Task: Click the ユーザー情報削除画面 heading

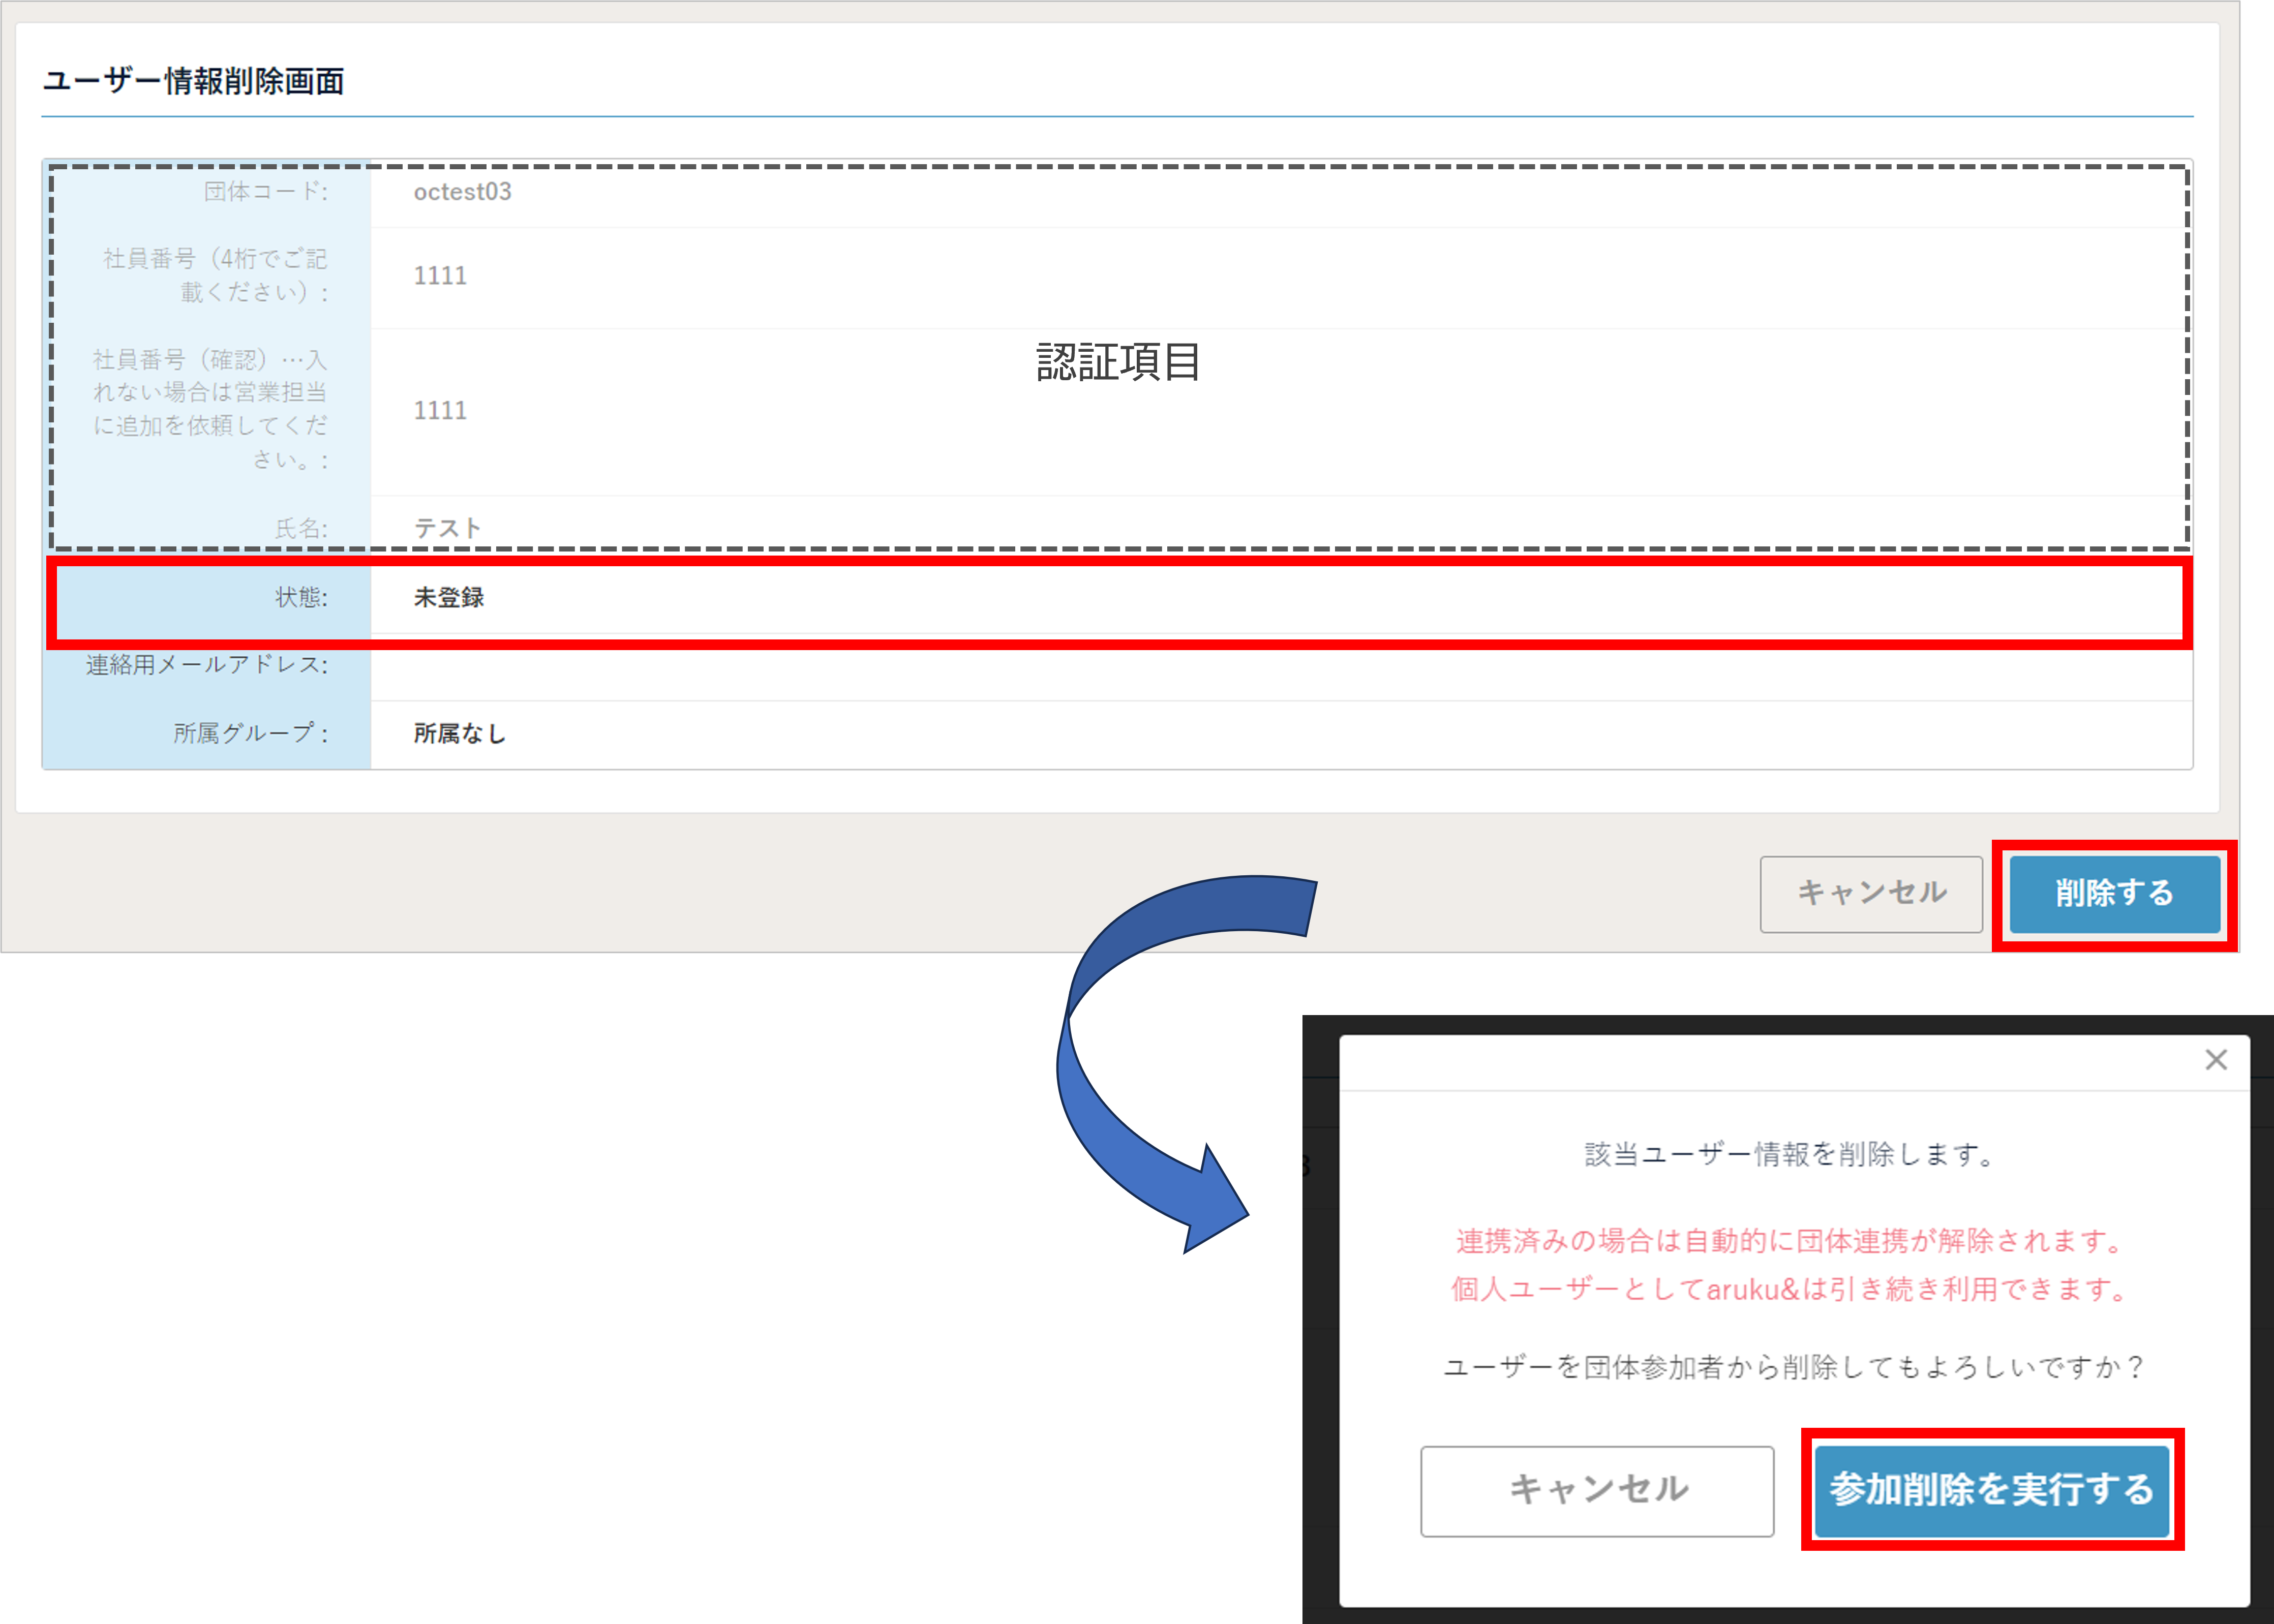Action: (194, 81)
